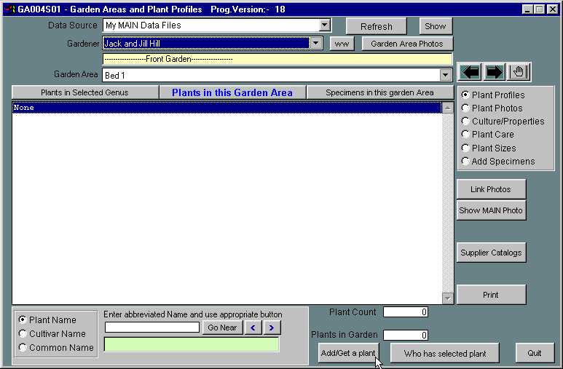Expand the Garden Area dropdown
The height and width of the screenshot is (369, 563).
445,75
